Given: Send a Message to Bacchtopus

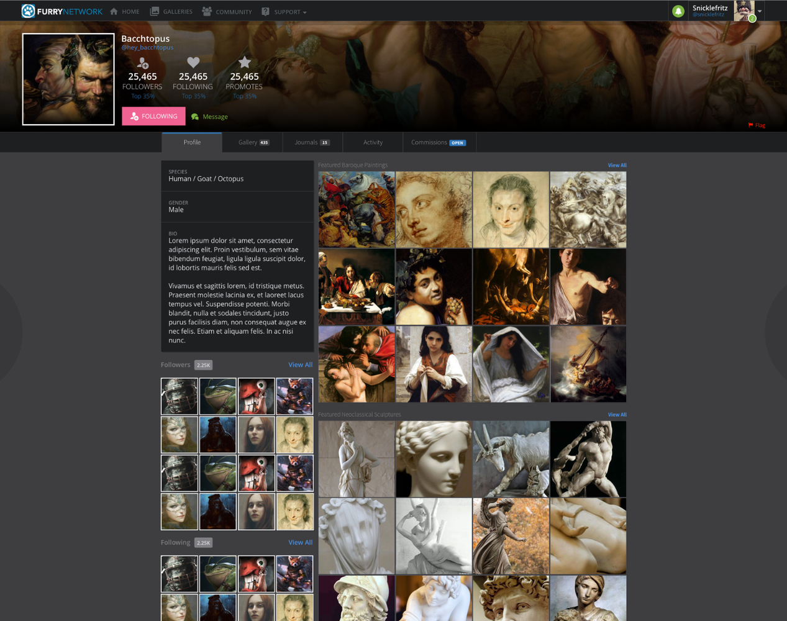Looking at the screenshot, I should click(215, 117).
